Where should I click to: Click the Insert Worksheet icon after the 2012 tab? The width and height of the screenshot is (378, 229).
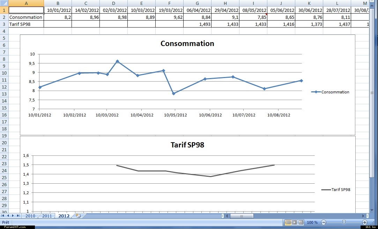pyautogui.click(x=78, y=216)
